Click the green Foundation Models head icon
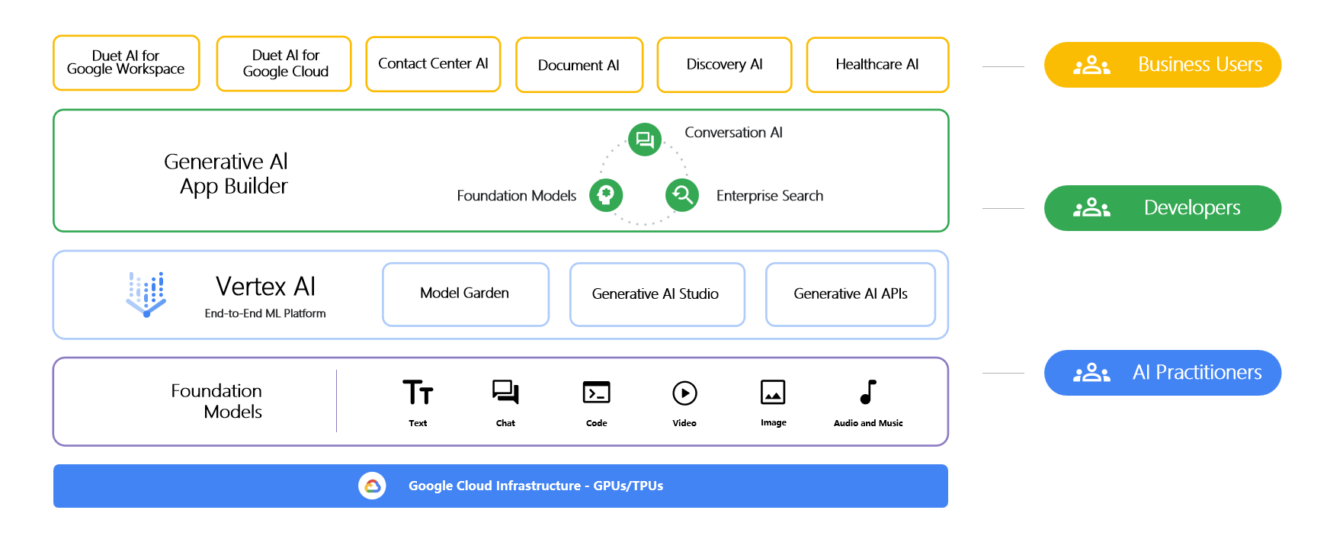The image size is (1343, 539). 607,195
